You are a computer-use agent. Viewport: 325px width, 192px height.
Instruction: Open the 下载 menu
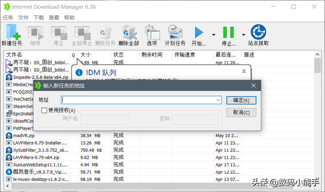[39, 17]
